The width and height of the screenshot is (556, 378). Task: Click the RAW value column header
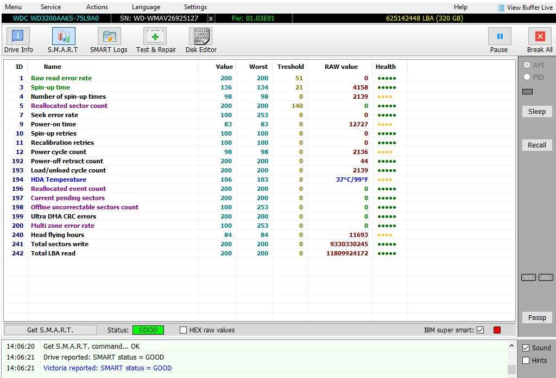click(x=341, y=67)
